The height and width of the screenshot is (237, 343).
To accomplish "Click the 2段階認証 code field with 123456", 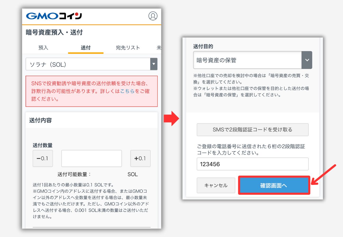I will (253, 164).
